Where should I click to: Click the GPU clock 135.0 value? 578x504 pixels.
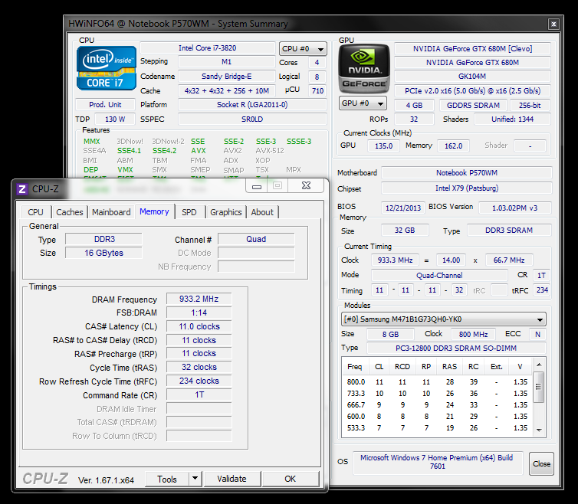(383, 146)
